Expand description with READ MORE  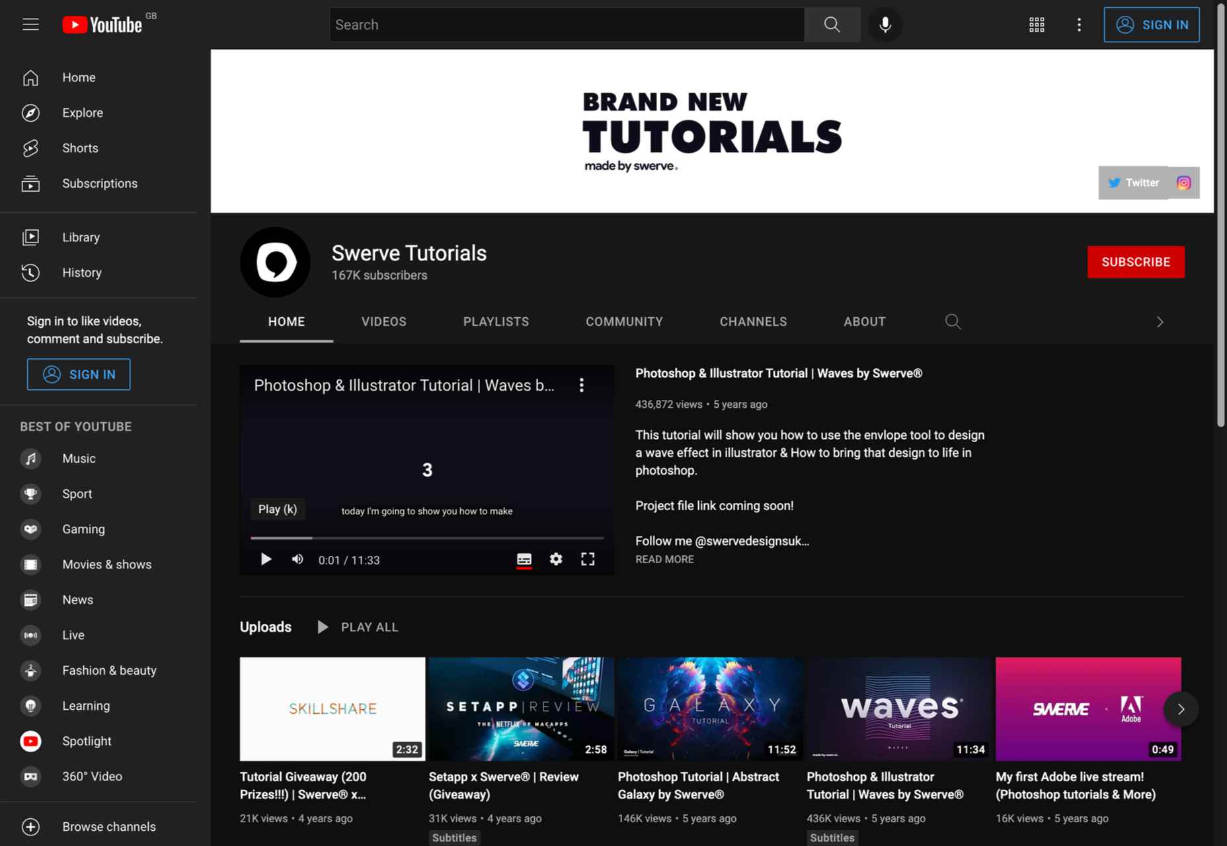(664, 559)
